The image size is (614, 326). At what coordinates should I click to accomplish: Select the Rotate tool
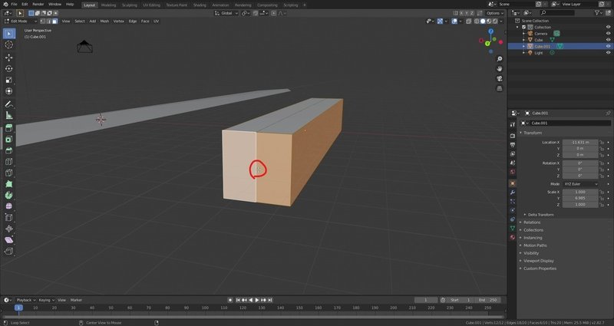(8, 68)
